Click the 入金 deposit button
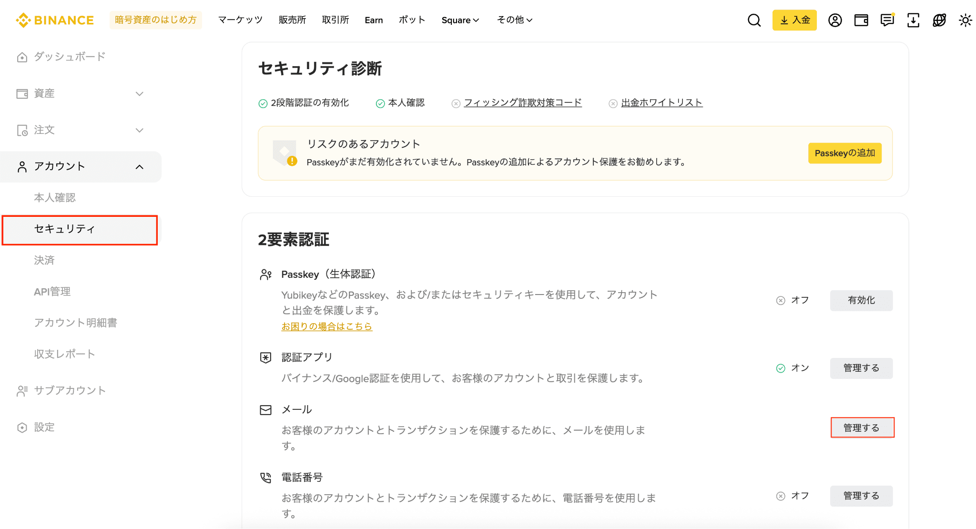976x529 pixels. [x=794, y=20]
